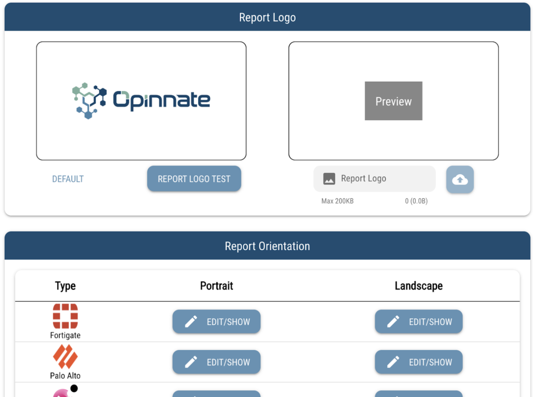Click the Opinnate logo image
533x397 pixels.
point(141,100)
